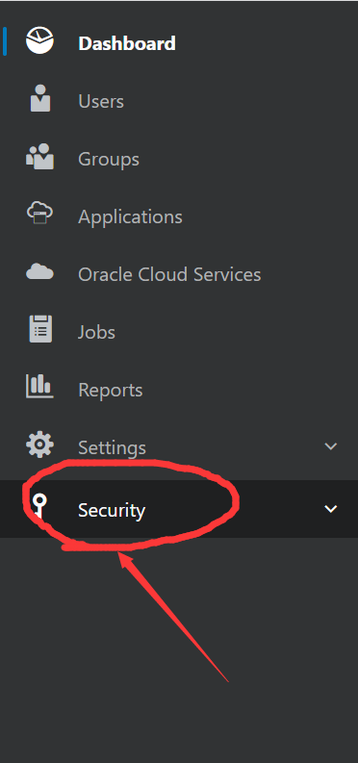Select the Security label
Screen dimensions: 358x763
[112, 510]
